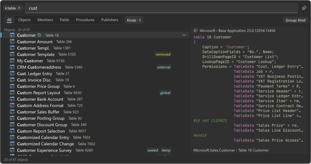Click table icon of Customer Sales Buffer

pyautogui.click(x=12, y=112)
